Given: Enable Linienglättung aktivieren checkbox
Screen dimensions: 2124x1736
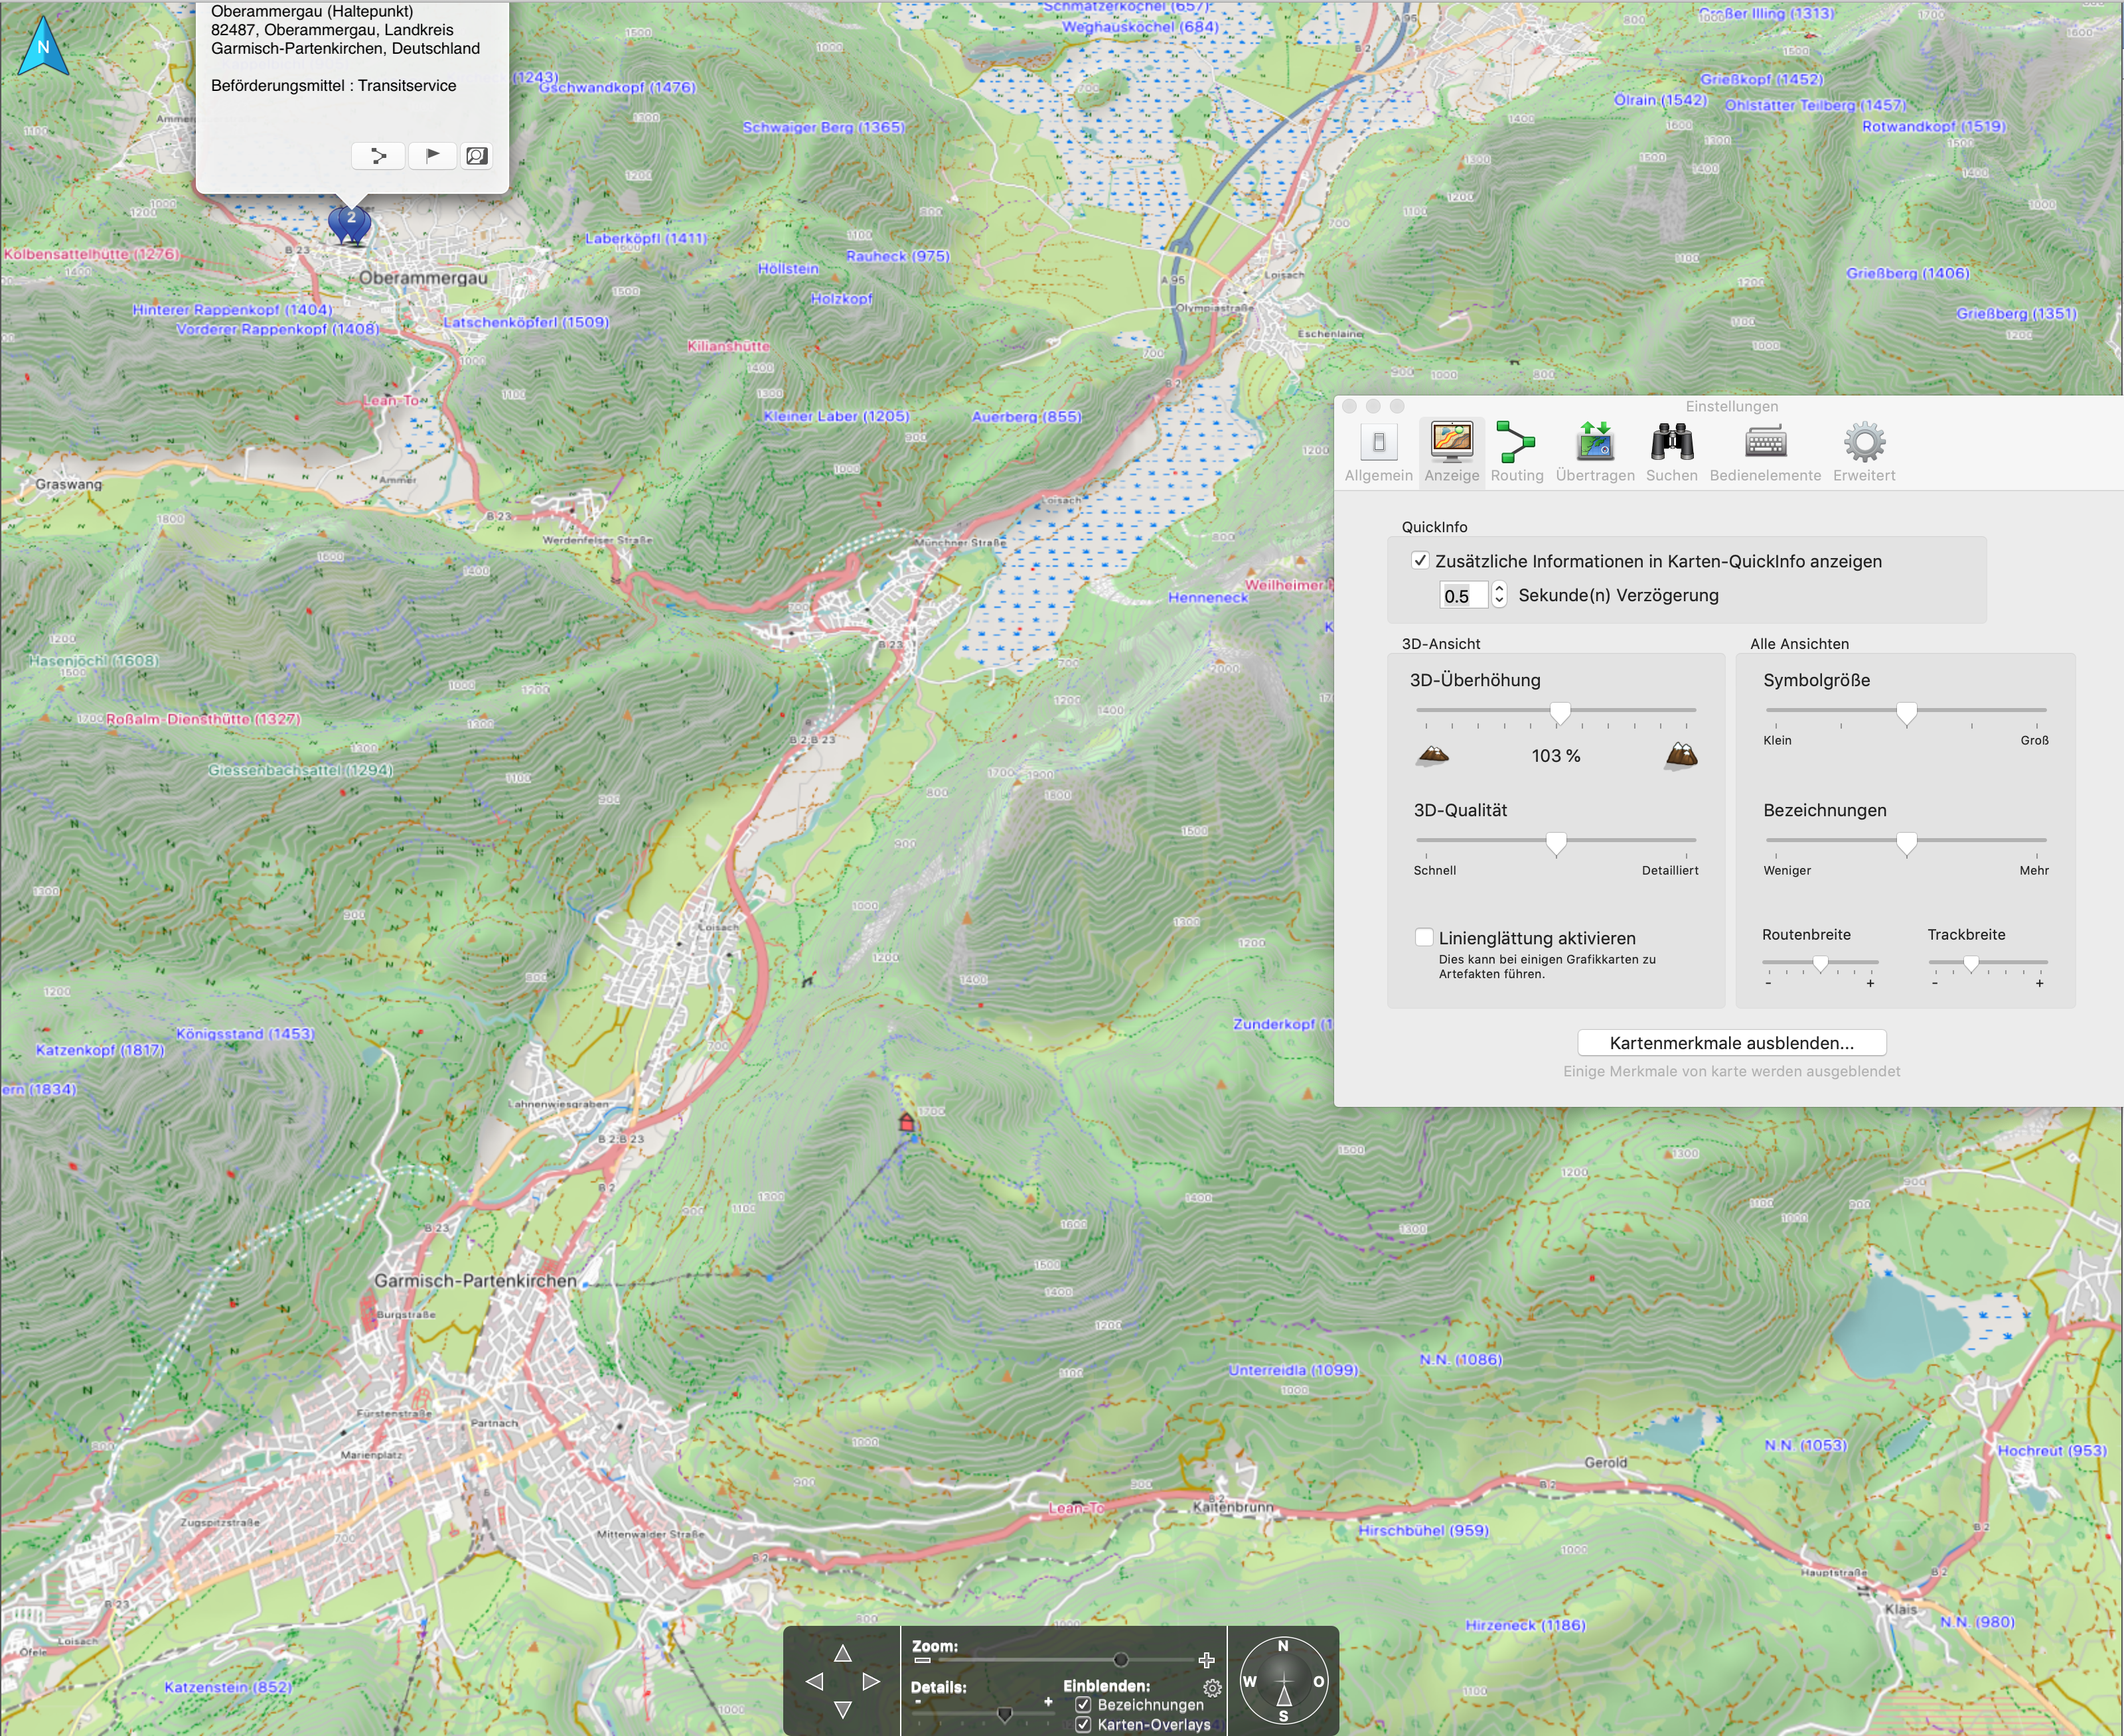Looking at the screenshot, I should click(1424, 937).
